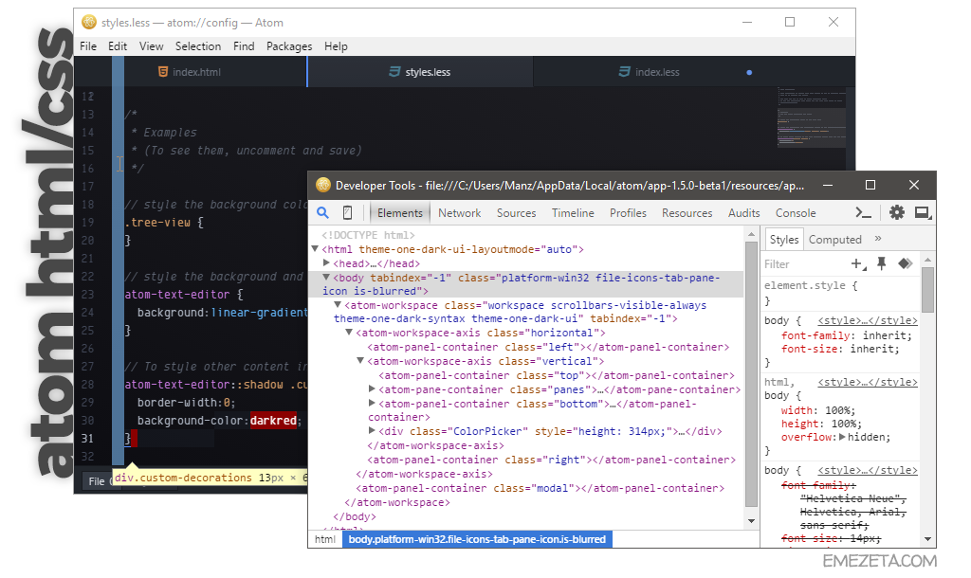Open the File menu in Atom
The width and height of the screenshot is (971, 578).
(x=88, y=46)
